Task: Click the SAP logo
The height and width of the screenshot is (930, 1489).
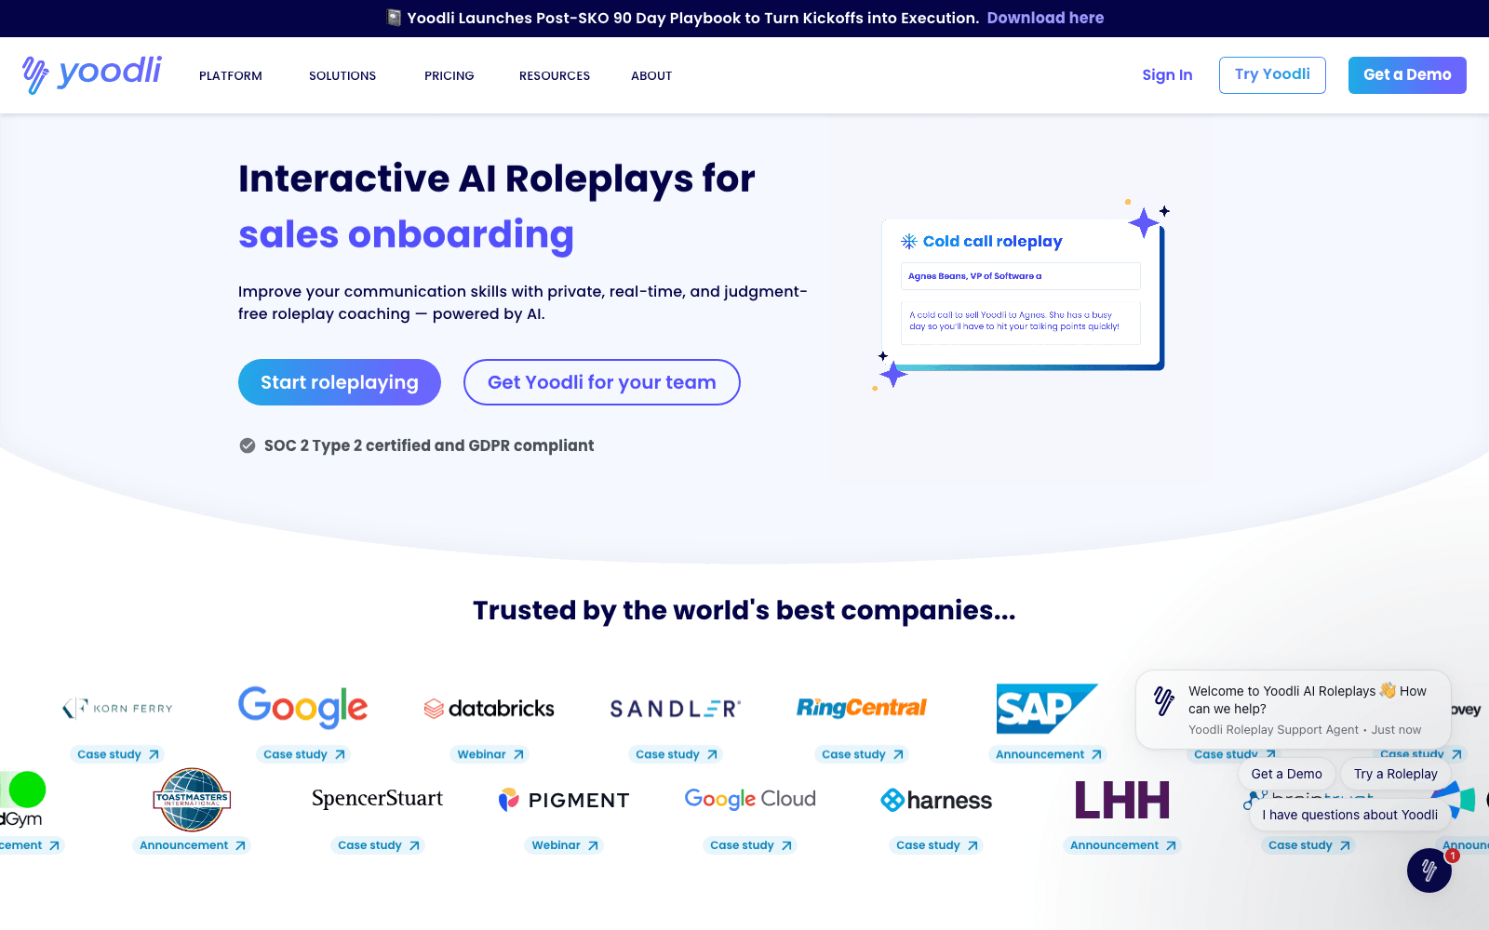Action: coord(1047,709)
